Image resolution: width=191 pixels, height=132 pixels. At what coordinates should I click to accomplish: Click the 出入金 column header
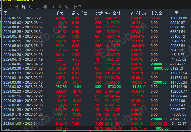pos(156,13)
